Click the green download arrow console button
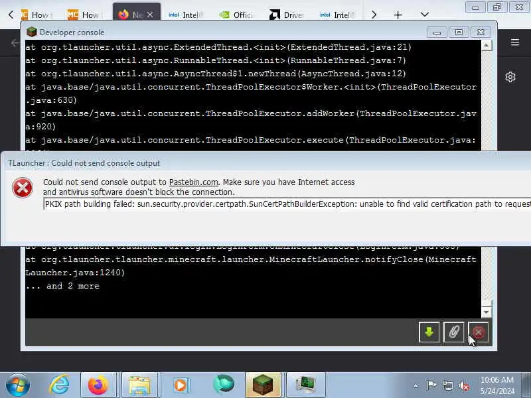Screen dimensions: 531x398 (429, 332)
